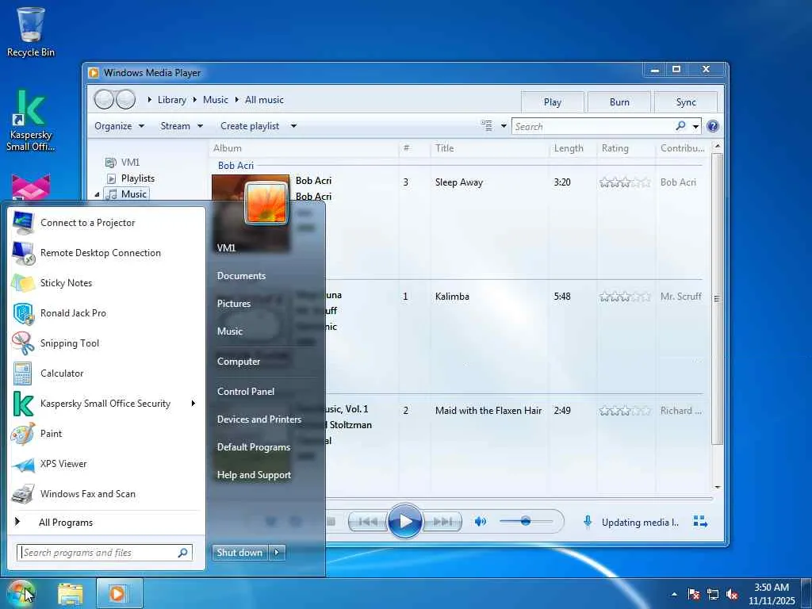Open shutdown options arrow
The width and height of the screenshot is (812, 609).
(277, 553)
